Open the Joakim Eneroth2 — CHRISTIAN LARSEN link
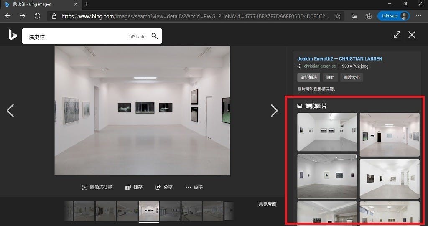 (339, 58)
